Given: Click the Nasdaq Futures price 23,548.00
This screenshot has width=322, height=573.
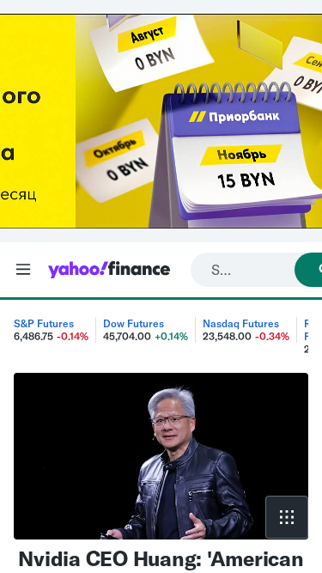Looking at the screenshot, I should tap(227, 337).
